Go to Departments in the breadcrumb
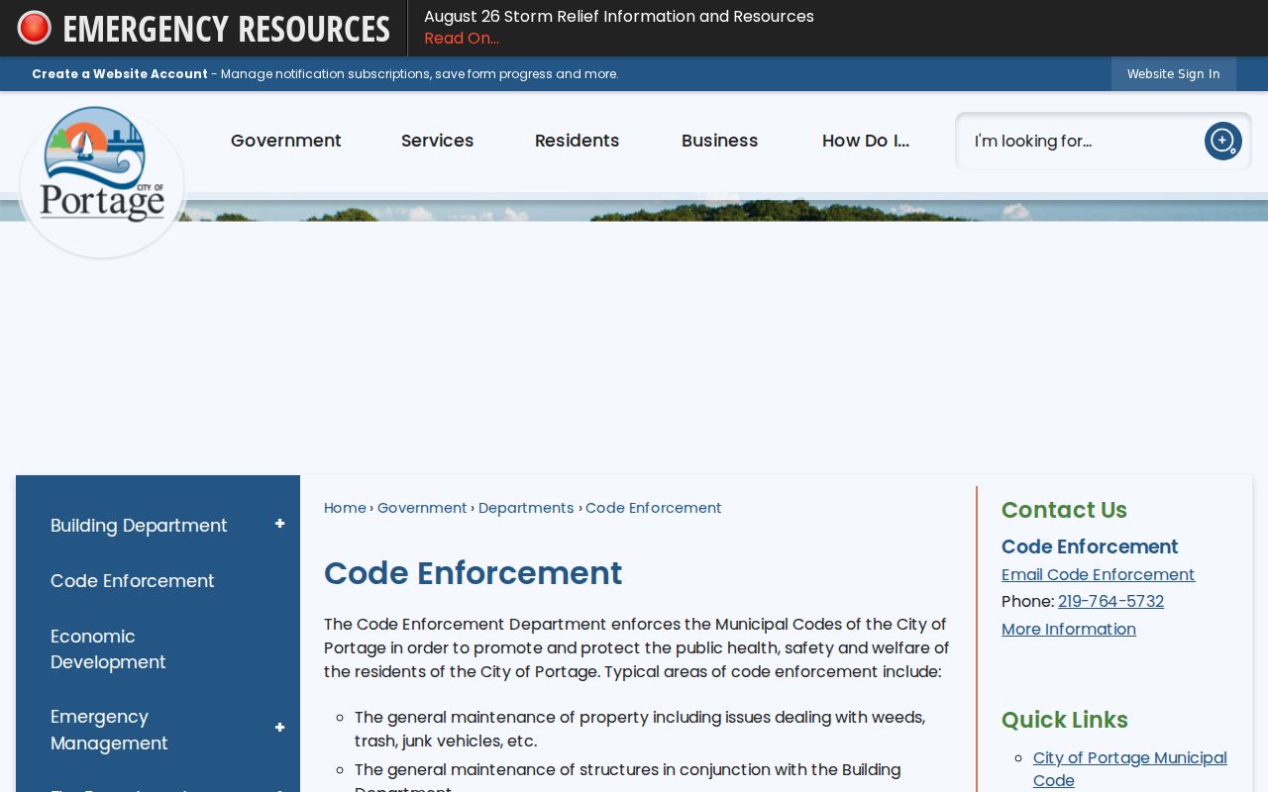 tap(526, 508)
